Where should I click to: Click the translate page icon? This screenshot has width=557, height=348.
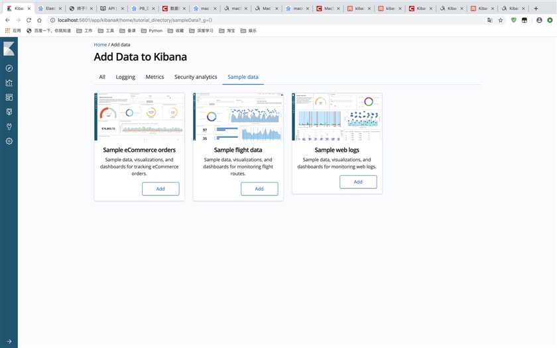pyautogui.click(x=489, y=21)
